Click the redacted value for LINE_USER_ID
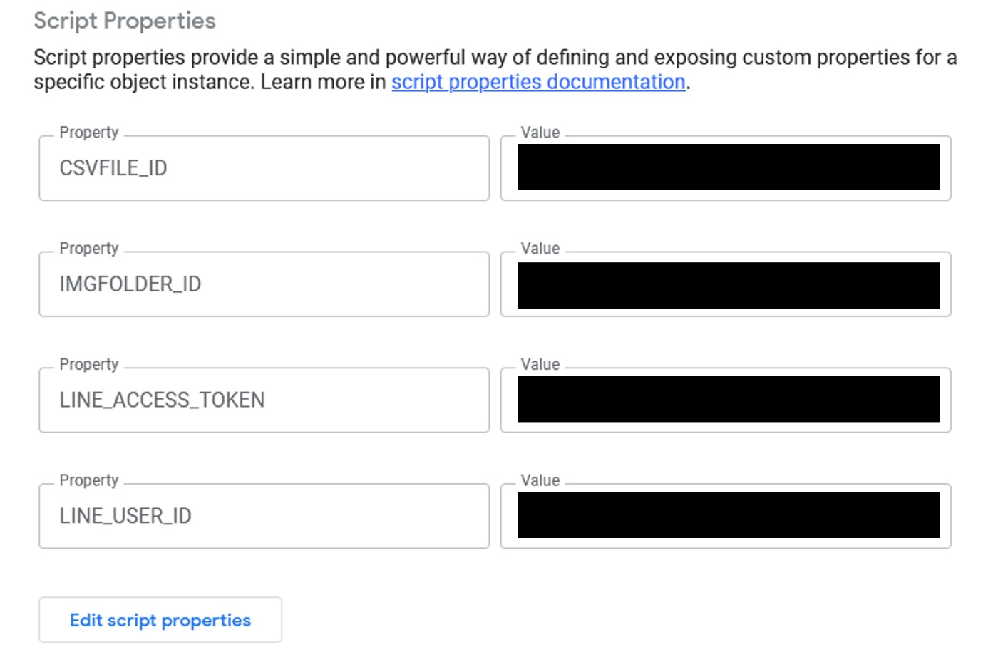 [729, 514]
